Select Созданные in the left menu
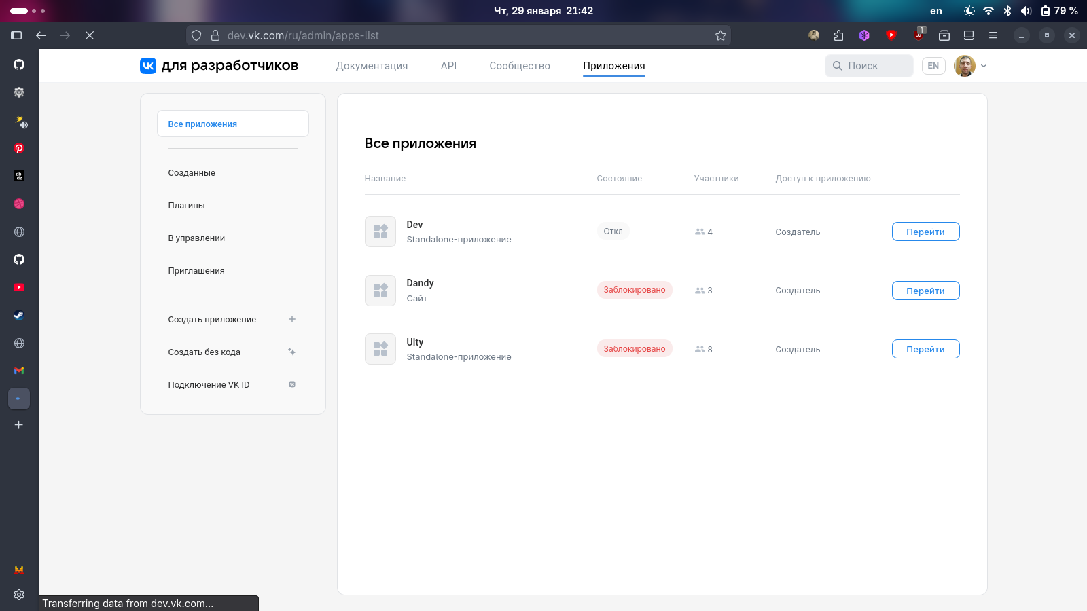 click(192, 173)
